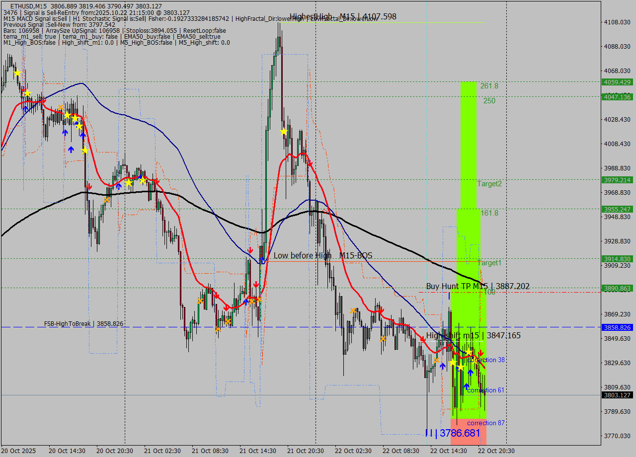
Task: Click the Highest High_M15 | 4107.598 title text
Action: tap(342, 16)
